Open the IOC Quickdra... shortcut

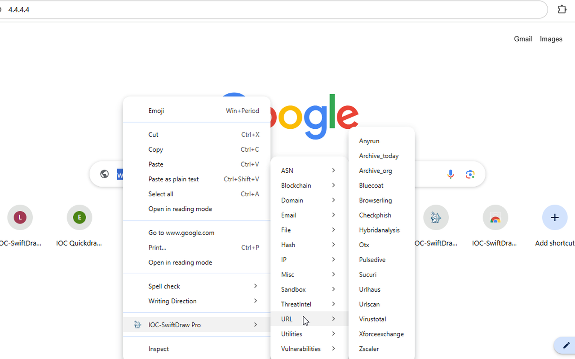79,226
